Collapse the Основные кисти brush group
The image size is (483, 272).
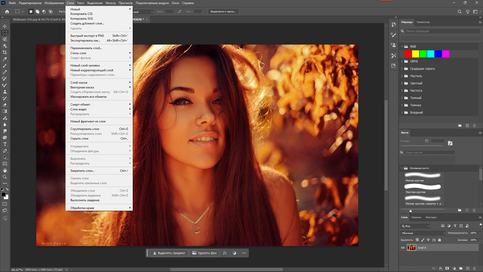pyautogui.click(x=402, y=168)
